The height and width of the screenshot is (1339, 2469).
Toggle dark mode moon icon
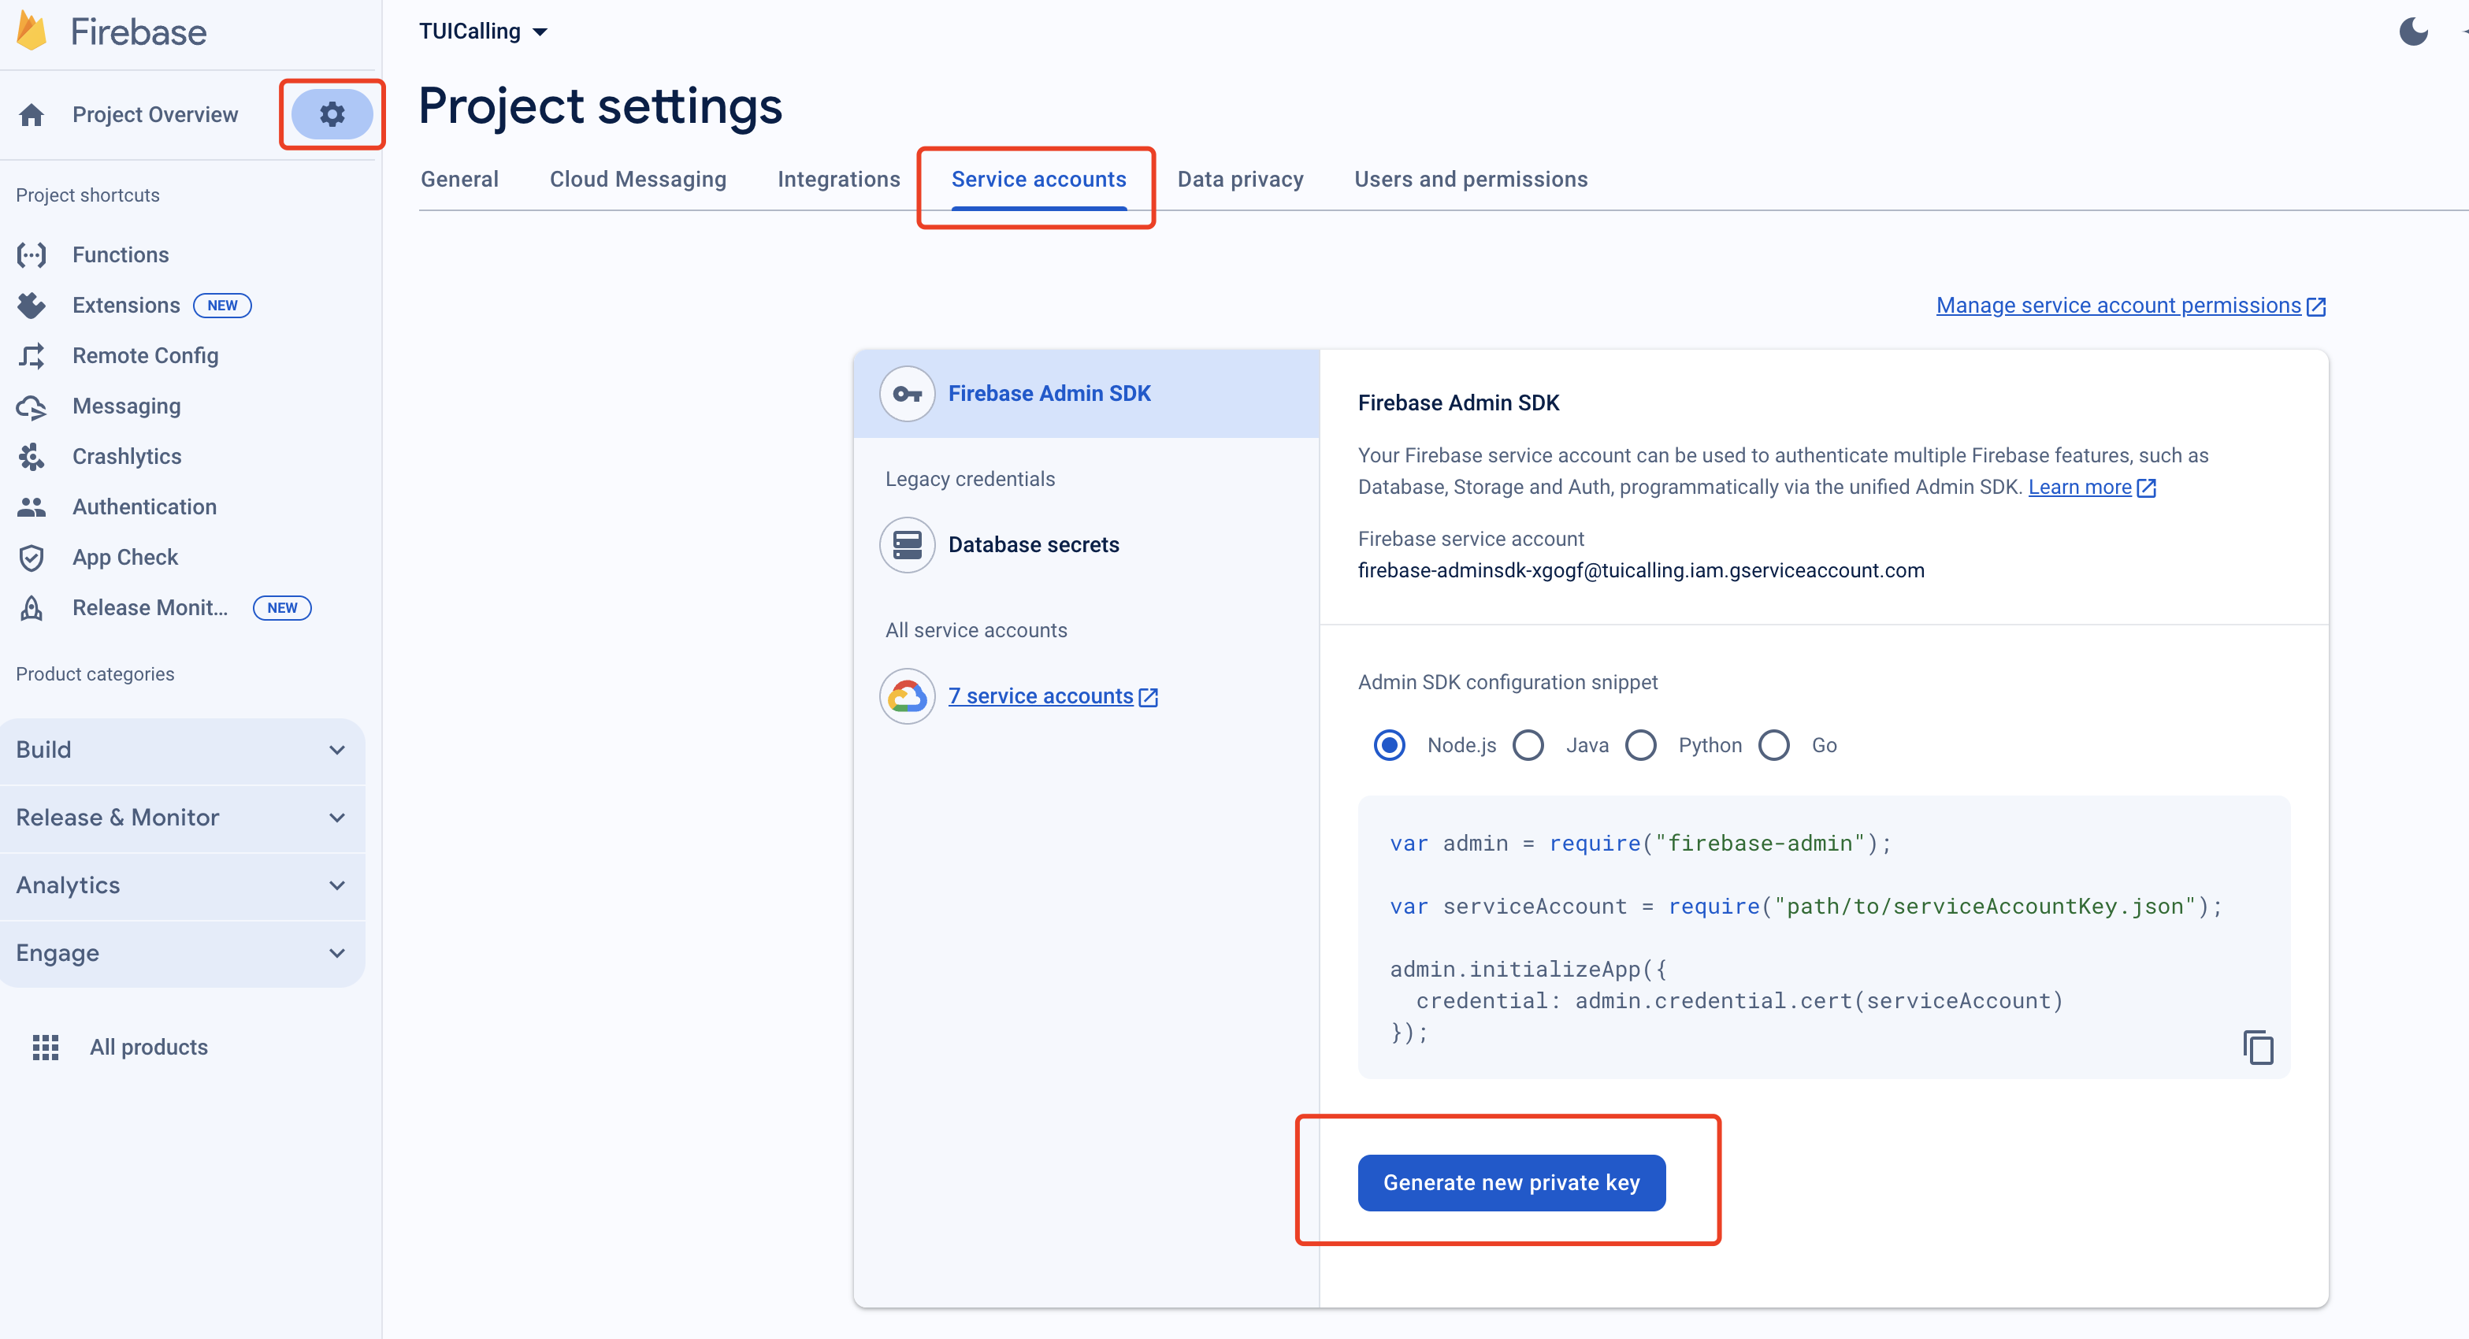pos(2411,32)
